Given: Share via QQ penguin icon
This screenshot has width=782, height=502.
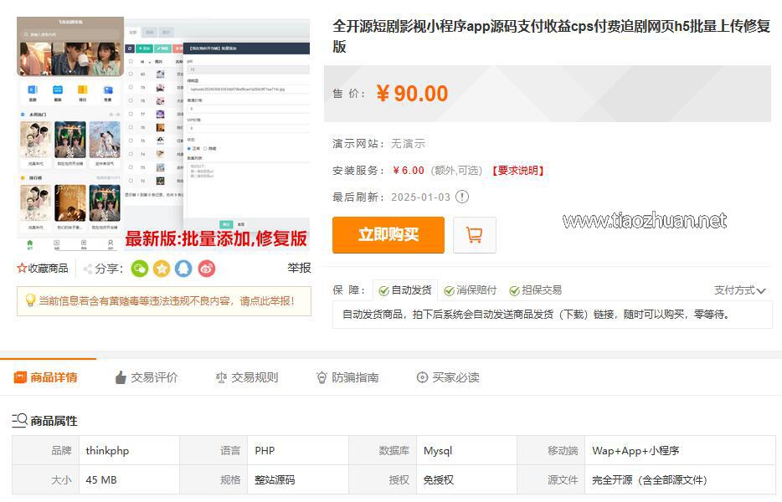Looking at the screenshot, I should click(x=183, y=269).
